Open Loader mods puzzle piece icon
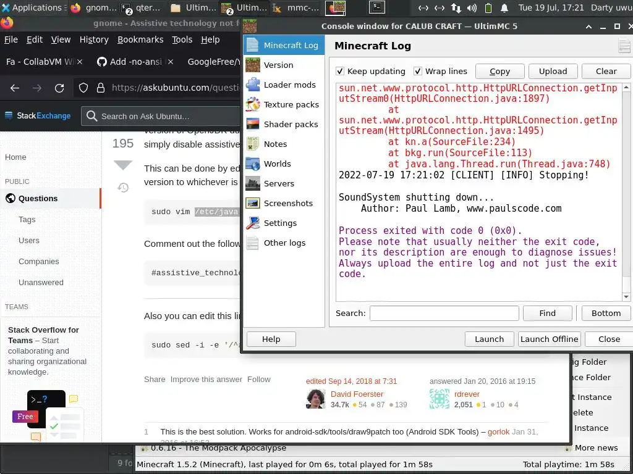633x474 pixels. coord(253,85)
